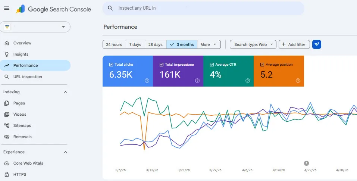Click the Performance page heading

pyautogui.click(x=120, y=27)
